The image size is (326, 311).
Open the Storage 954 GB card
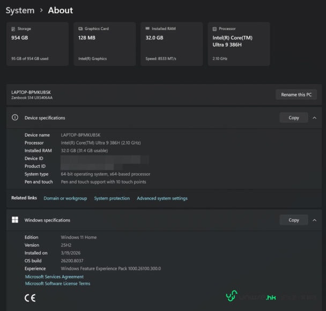point(38,44)
